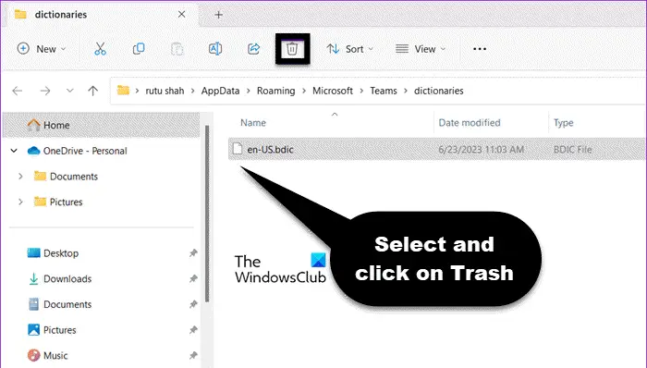Click the Delete trash icon
Screen dimensions: 647x368
pos(292,49)
